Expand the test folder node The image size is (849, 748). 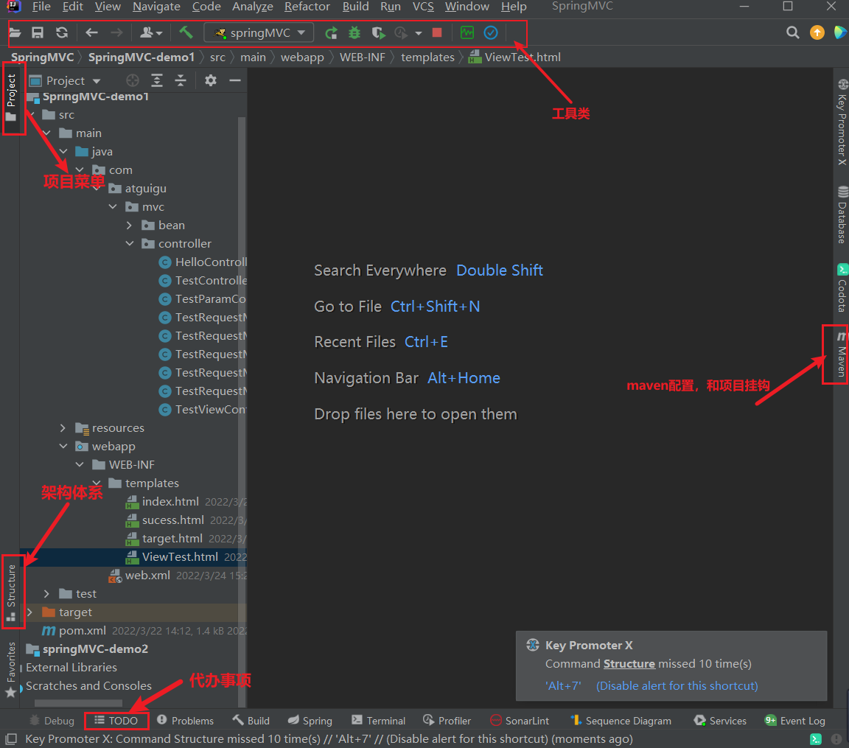(46, 594)
